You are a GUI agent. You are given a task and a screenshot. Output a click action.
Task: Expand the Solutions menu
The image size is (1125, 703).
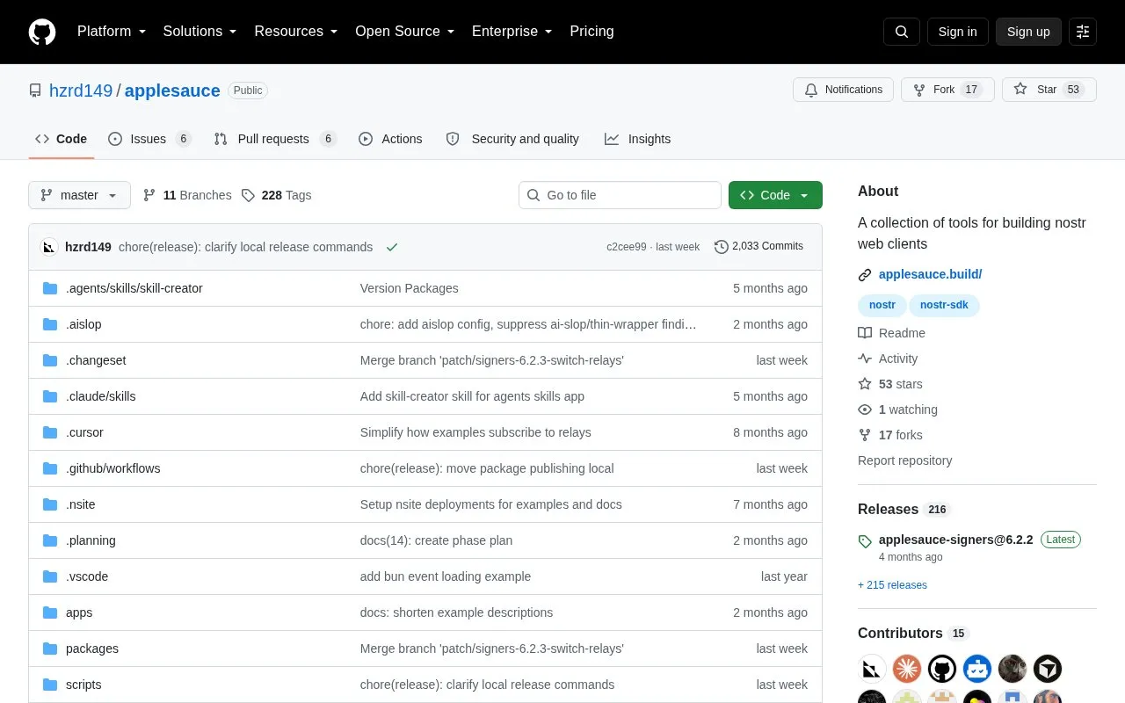point(200,32)
